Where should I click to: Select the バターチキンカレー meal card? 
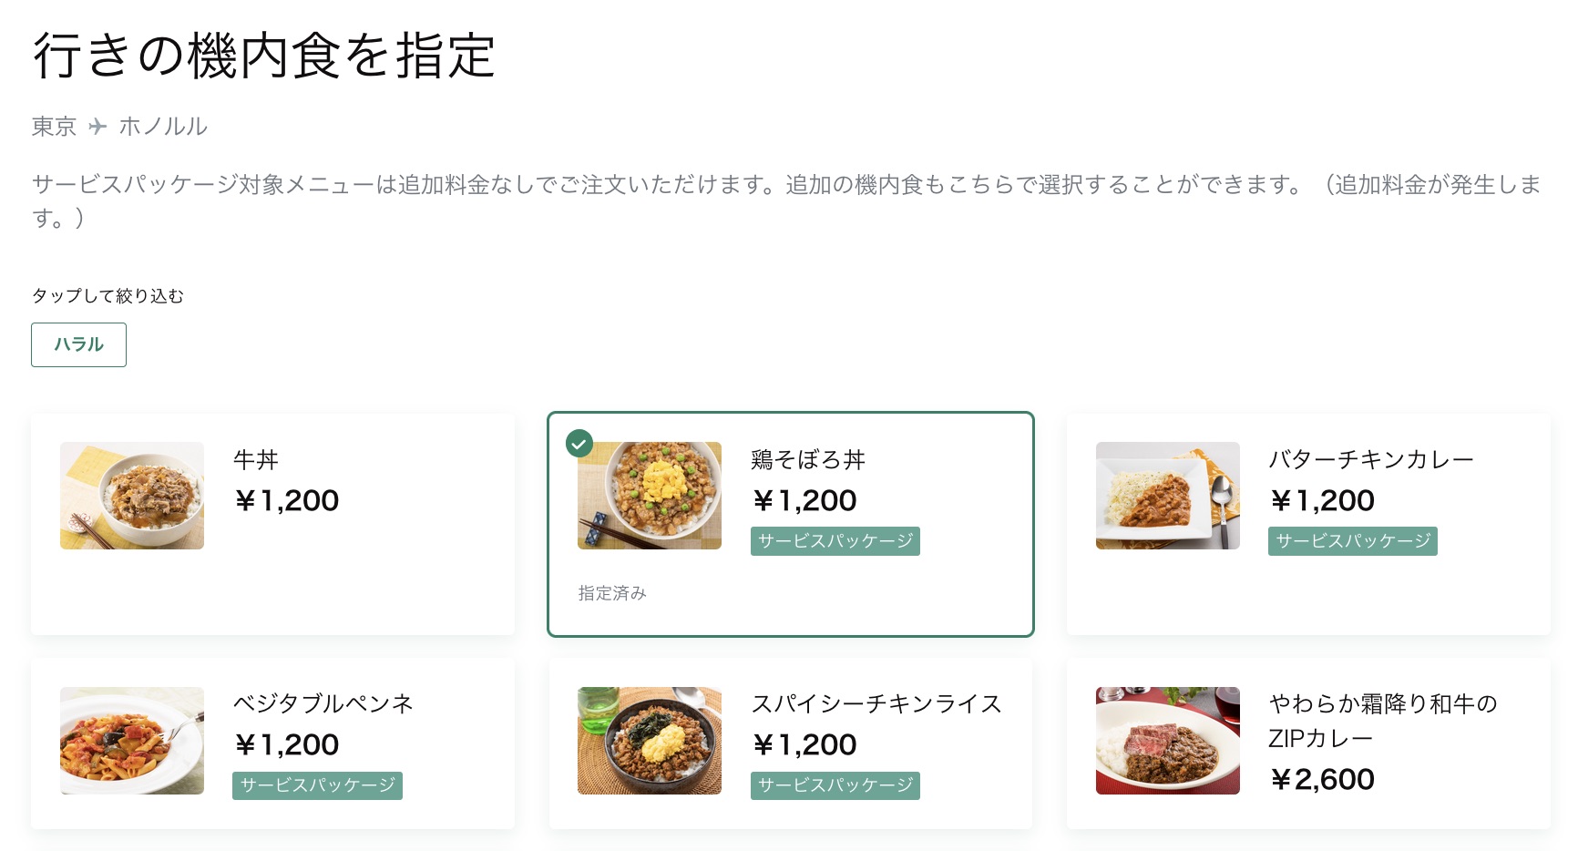[1308, 524]
